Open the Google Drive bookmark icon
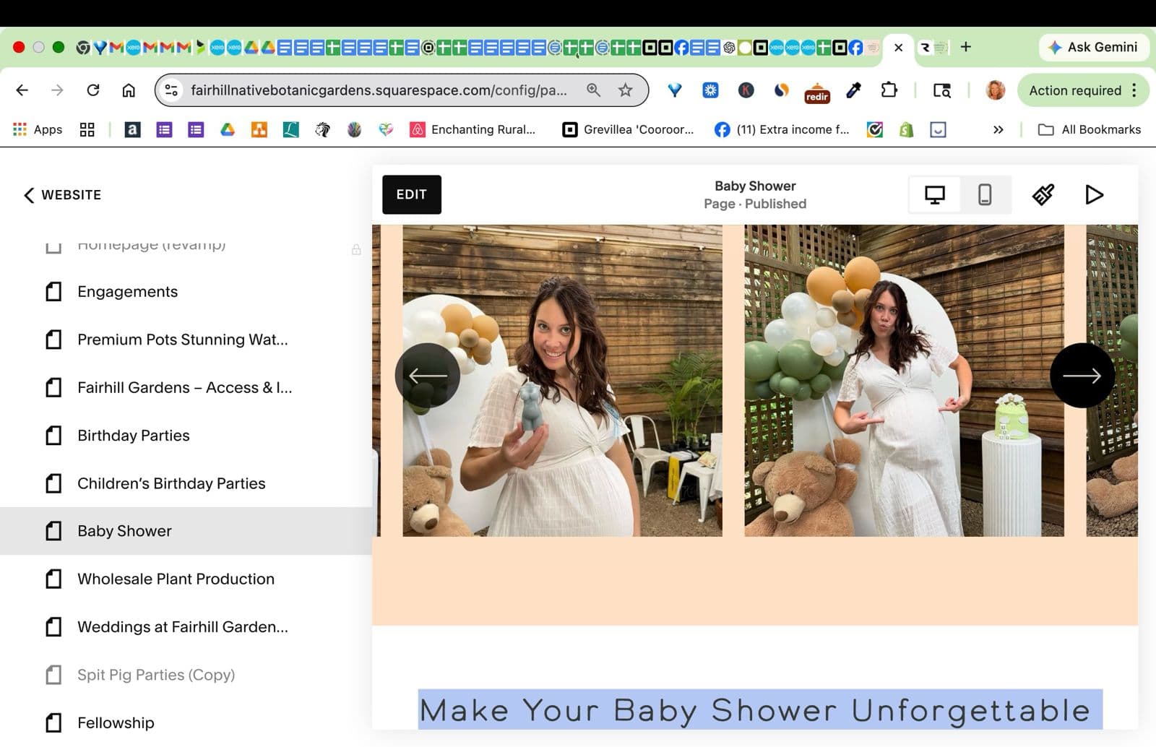The height and width of the screenshot is (747, 1156). [x=228, y=129]
